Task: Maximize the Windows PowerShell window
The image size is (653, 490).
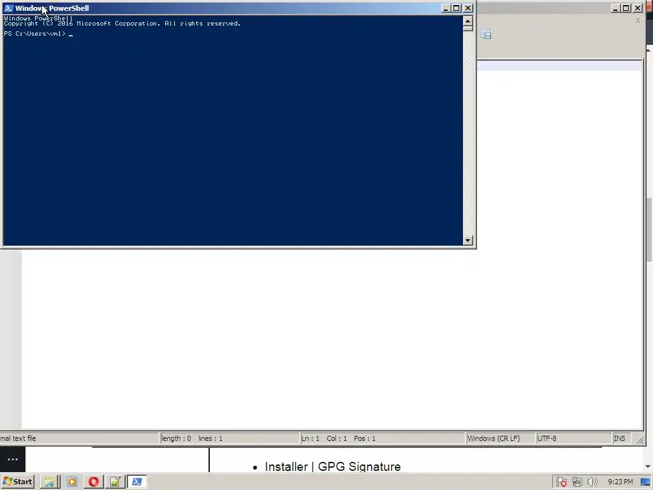Action: pyautogui.click(x=457, y=8)
